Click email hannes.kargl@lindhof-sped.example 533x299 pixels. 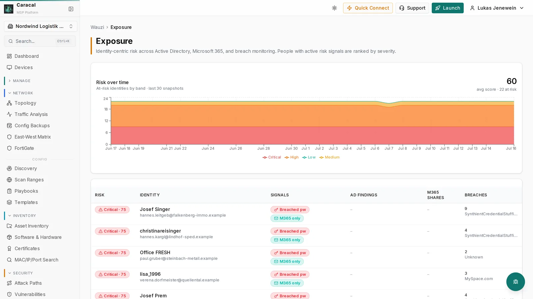[x=176, y=237]
